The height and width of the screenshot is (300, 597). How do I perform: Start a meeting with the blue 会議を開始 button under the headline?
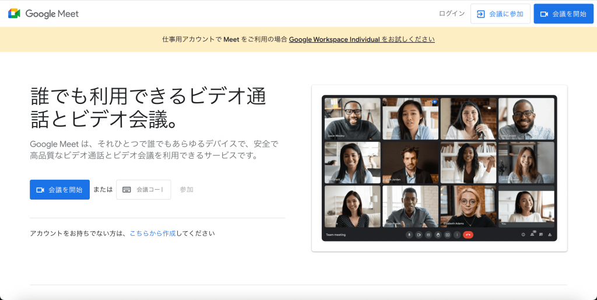coord(60,190)
